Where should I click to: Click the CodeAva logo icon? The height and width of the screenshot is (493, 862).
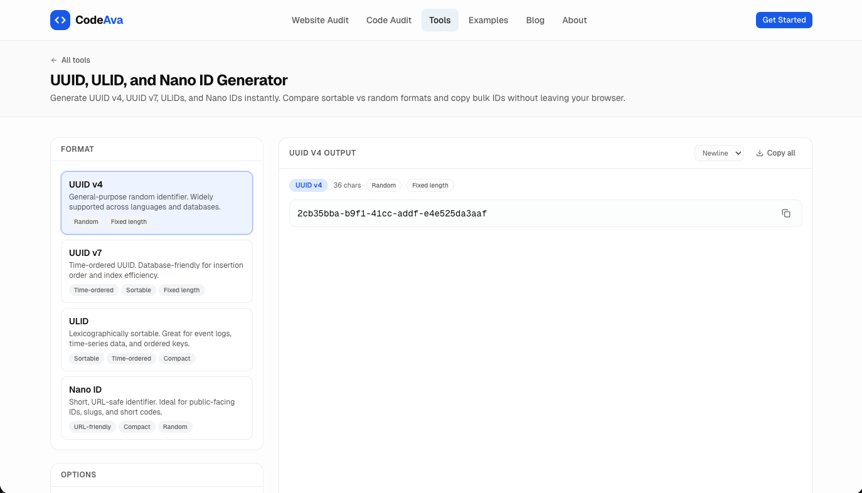[60, 20]
